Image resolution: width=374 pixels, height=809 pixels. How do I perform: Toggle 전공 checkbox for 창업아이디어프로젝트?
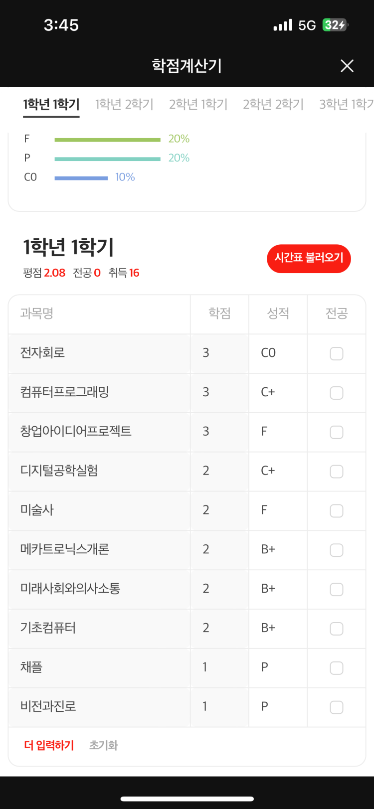(x=337, y=432)
